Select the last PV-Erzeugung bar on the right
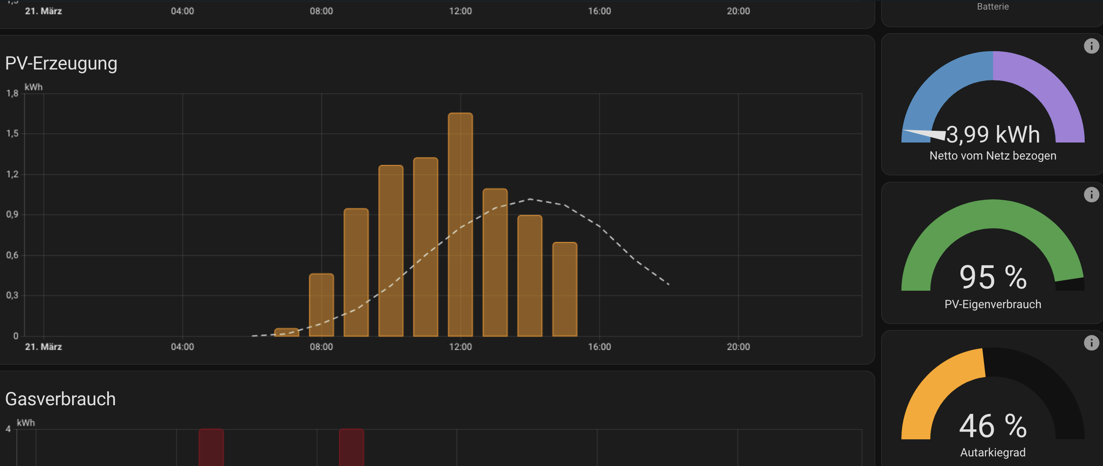 pyautogui.click(x=565, y=289)
